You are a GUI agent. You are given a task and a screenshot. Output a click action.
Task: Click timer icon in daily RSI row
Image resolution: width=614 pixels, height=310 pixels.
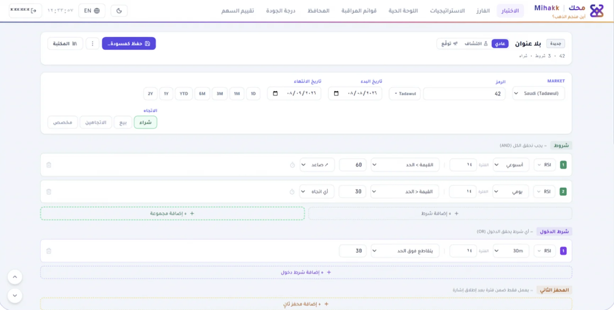pos(292,192)
